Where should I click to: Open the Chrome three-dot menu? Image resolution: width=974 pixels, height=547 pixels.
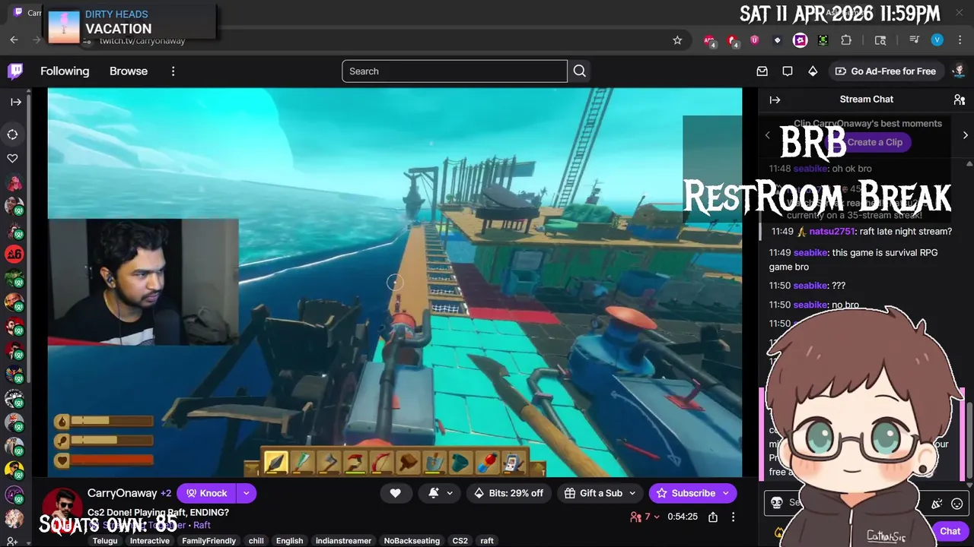point(960,40)
